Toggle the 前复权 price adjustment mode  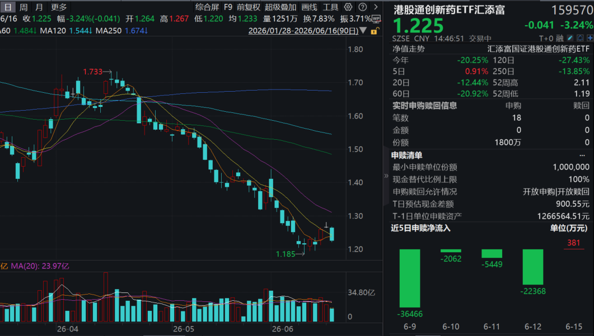coord(249,7)
